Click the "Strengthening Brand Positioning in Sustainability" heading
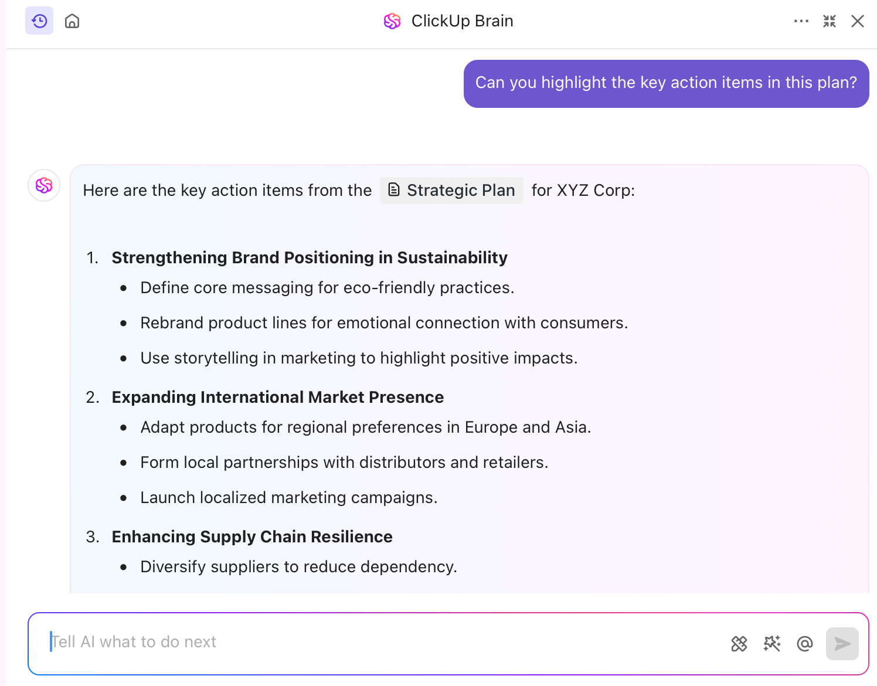877x686 pixels. (x=310, y=258)
